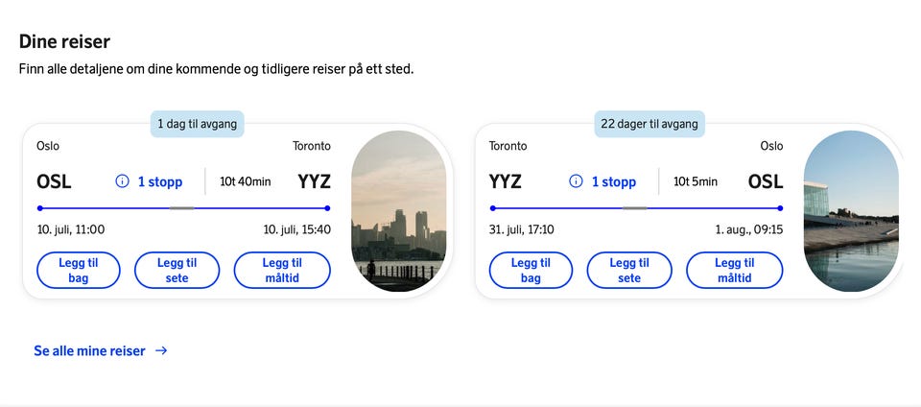This screenshot has height=407, width=921.
Task: Click grey stopover marker on OSL–YYZ timeline
Action: point(181,208)
